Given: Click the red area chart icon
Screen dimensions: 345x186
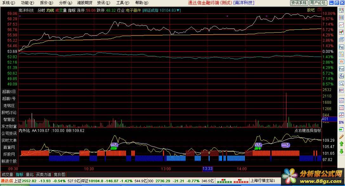Looking at the screenshot, I should click(x=341, y=108).
